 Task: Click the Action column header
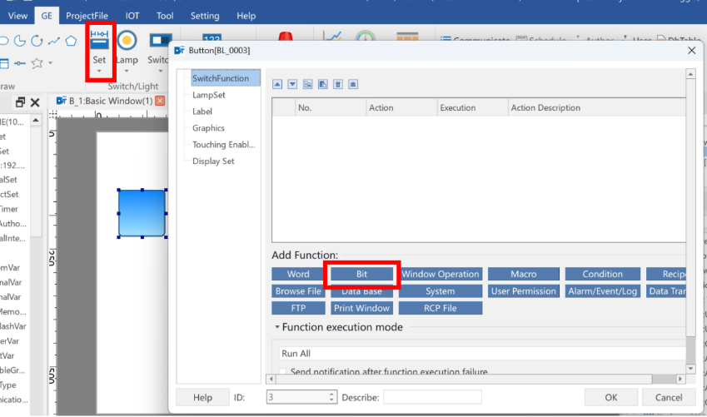click(x=401, y=107)
